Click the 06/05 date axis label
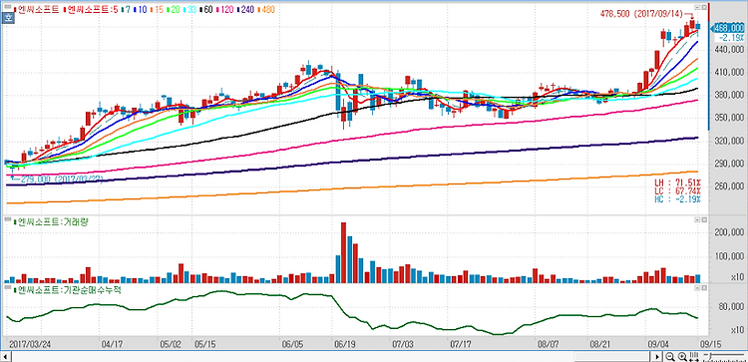This screenshot has width=748, height=362. (x=293, y=344)
